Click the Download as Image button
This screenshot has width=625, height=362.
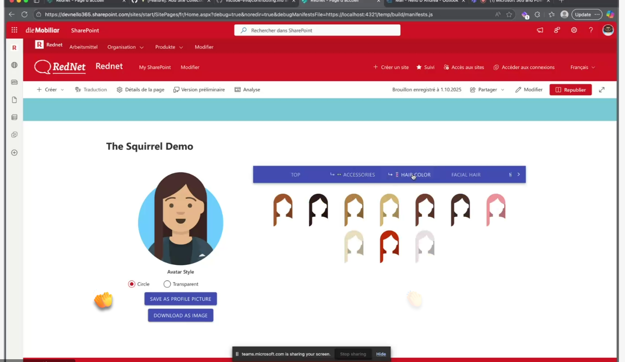tap(180, 316)
